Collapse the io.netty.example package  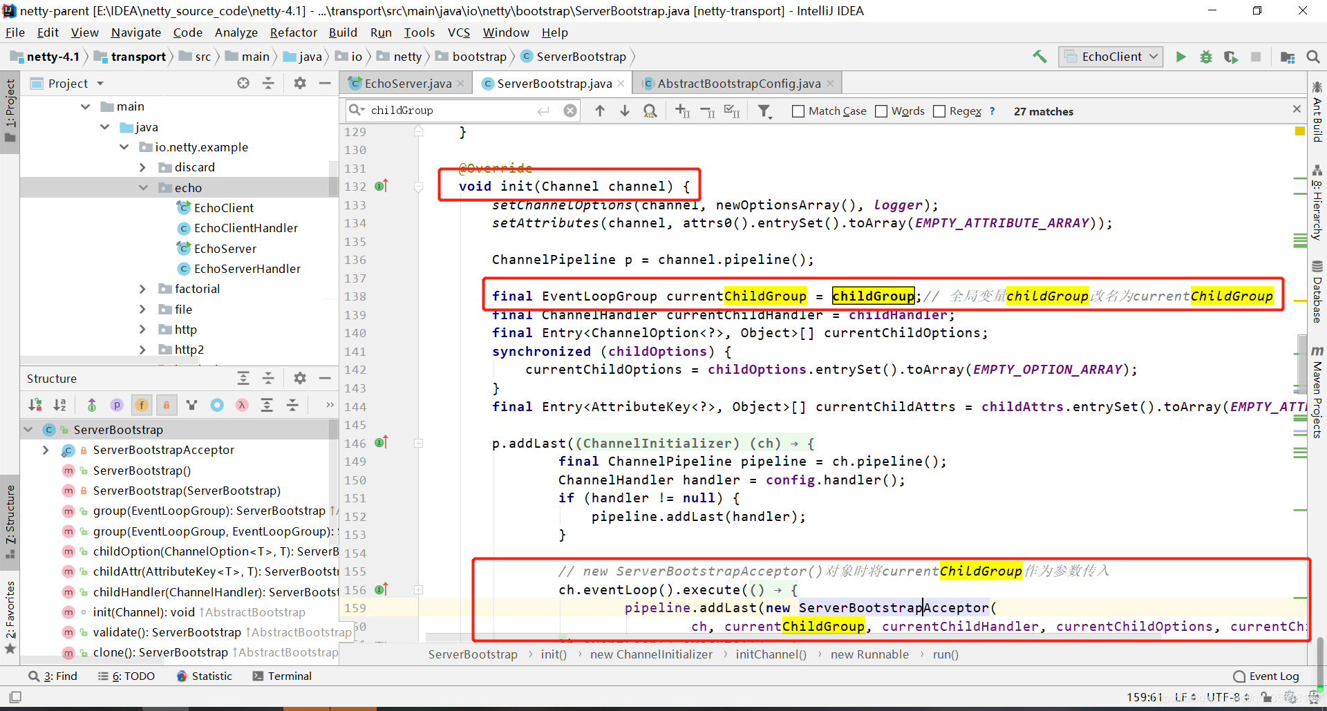(x=124, y=147)
